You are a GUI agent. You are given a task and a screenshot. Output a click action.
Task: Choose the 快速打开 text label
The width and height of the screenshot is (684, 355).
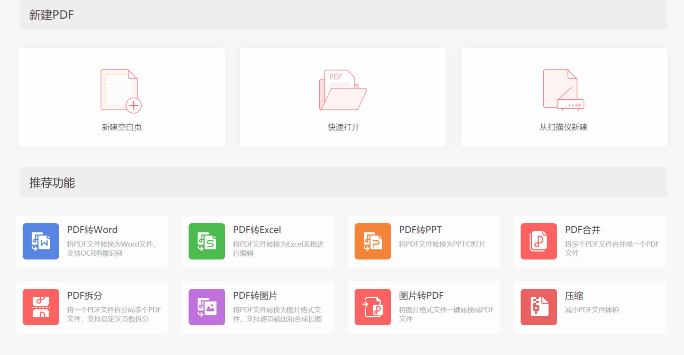tap(343, 127)
